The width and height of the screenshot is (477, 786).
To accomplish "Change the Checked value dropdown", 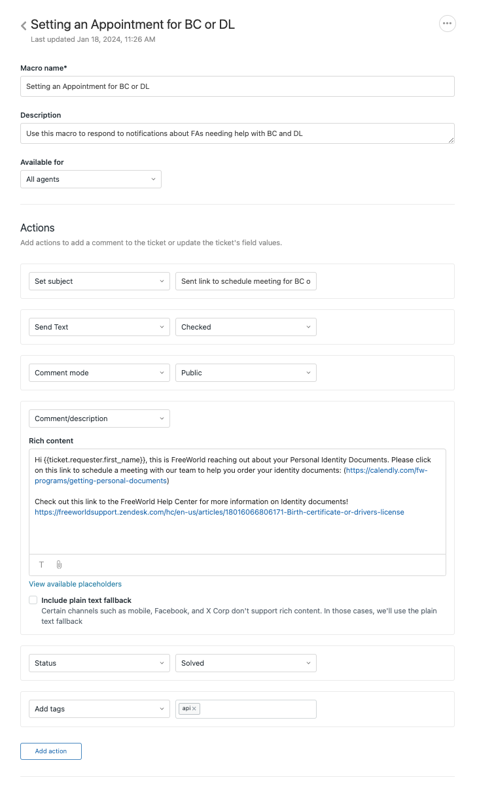I will click(x=246, y=327).
